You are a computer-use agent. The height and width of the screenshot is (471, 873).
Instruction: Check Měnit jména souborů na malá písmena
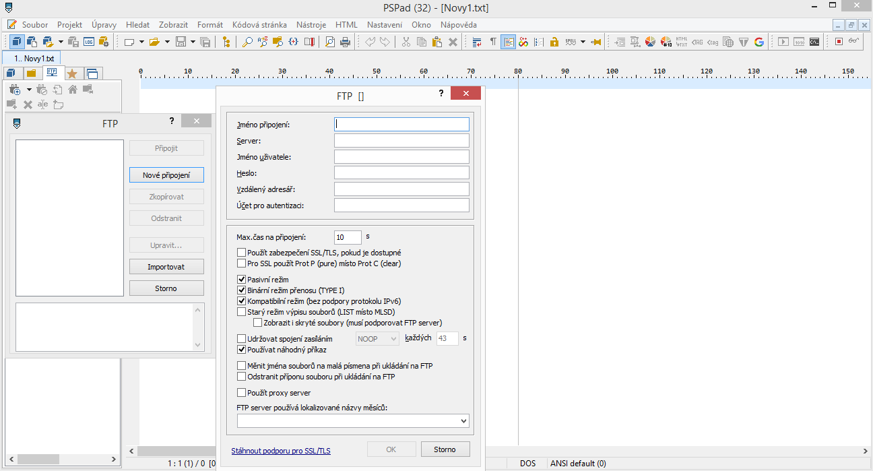pyautogui.click(x=242, y=366)
